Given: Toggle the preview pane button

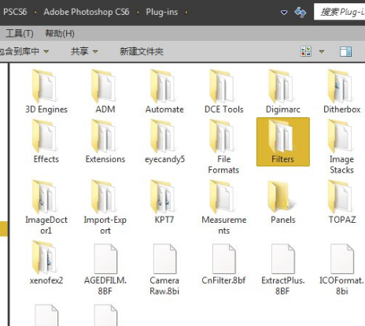Looking at the screenshot, I should point(345,51).
